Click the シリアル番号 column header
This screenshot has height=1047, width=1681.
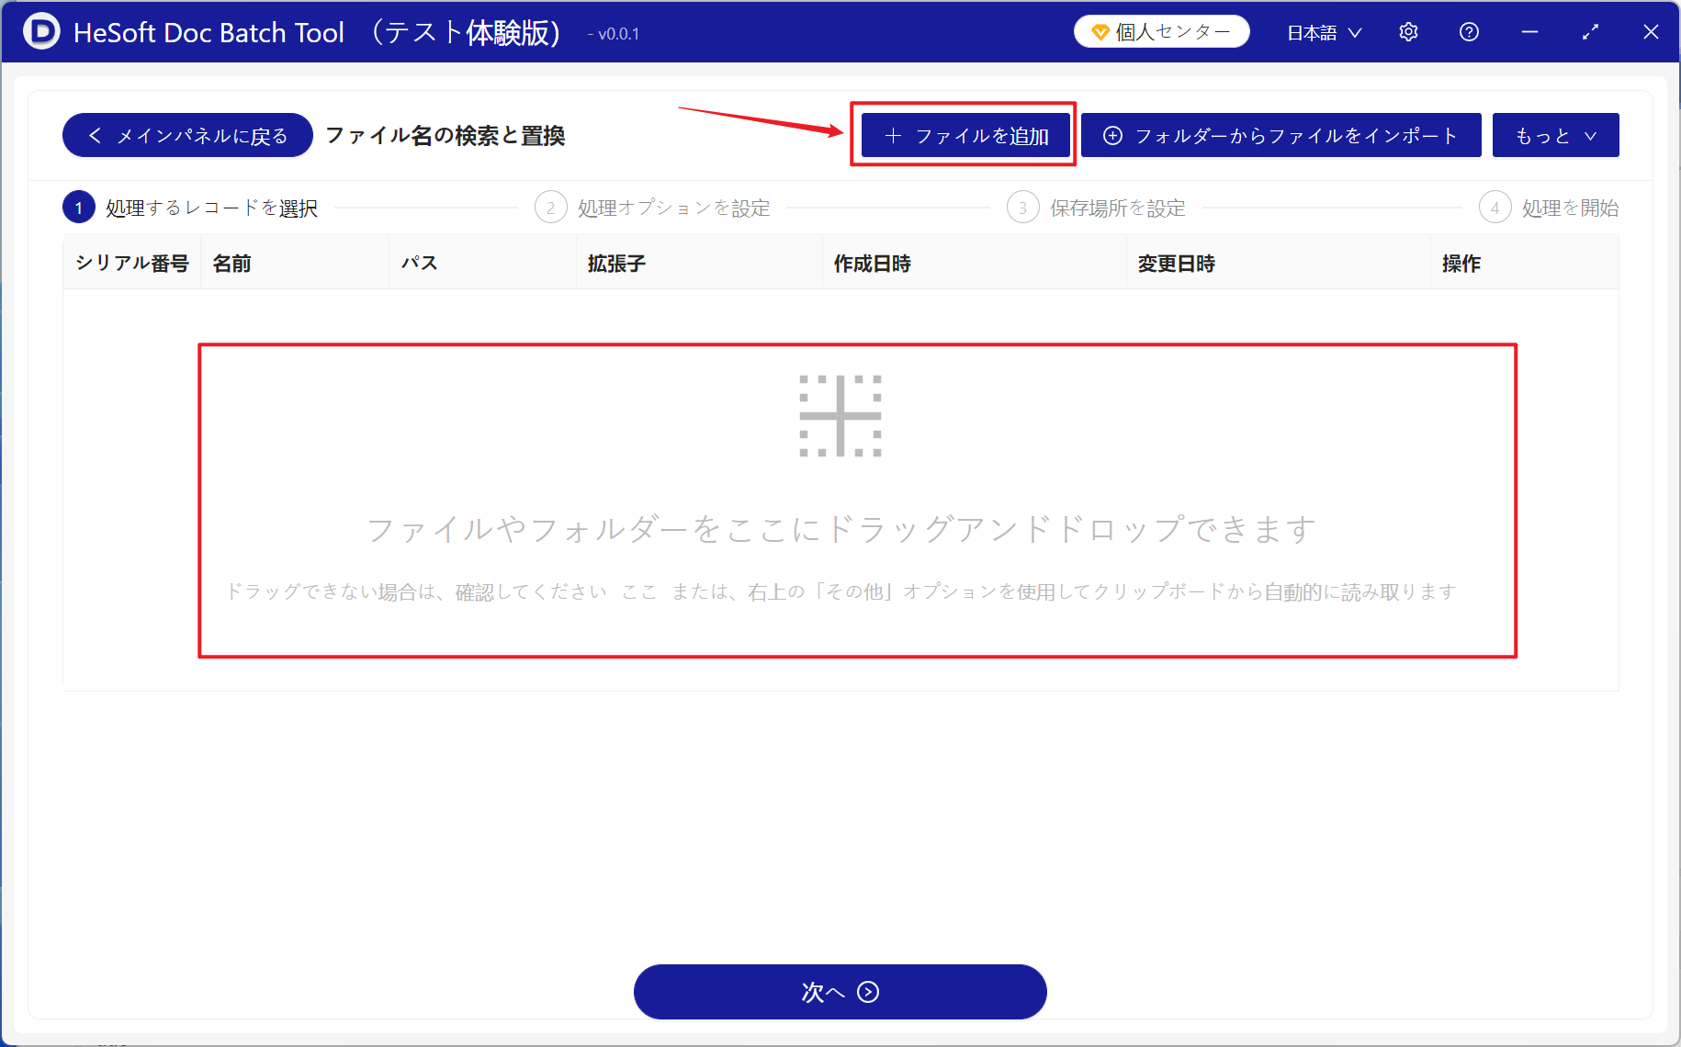[x=132, y=264]
